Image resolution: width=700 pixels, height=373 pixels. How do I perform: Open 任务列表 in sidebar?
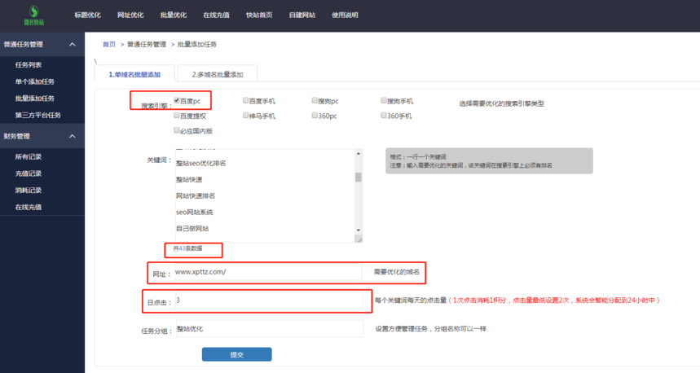click(29, 64)
